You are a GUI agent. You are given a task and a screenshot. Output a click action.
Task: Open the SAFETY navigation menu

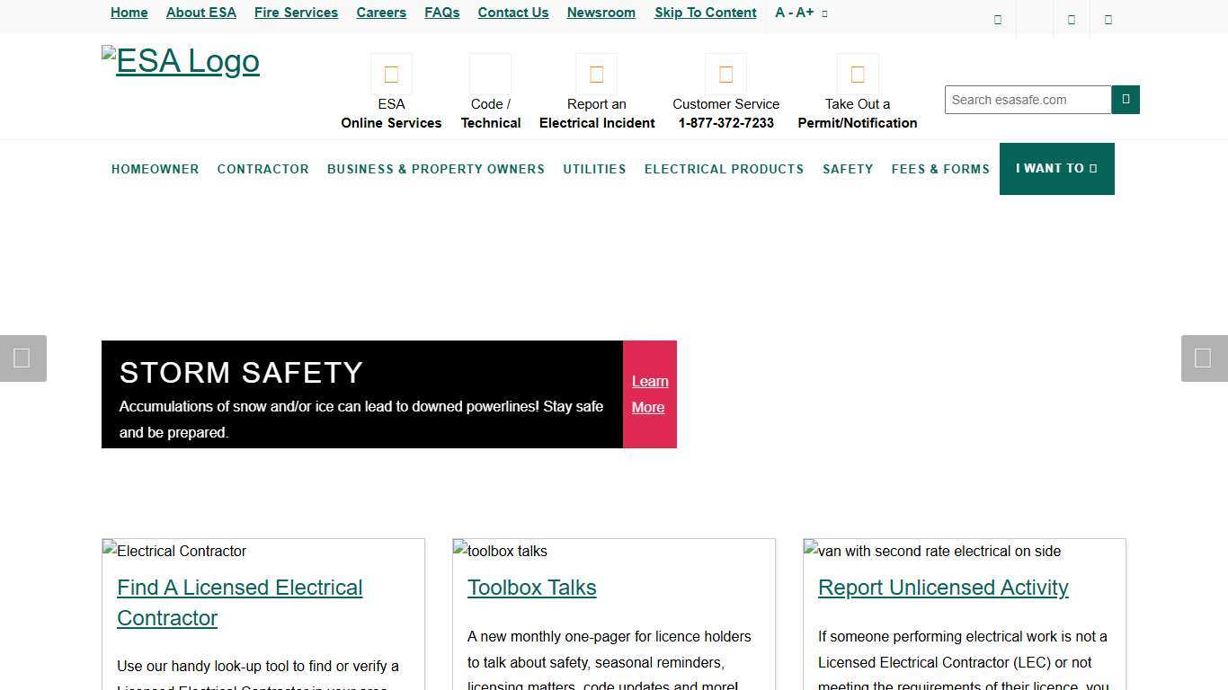[847, 169]
